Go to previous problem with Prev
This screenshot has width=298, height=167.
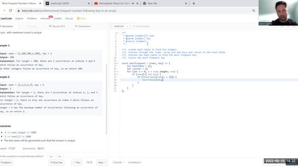coord(77,162)
